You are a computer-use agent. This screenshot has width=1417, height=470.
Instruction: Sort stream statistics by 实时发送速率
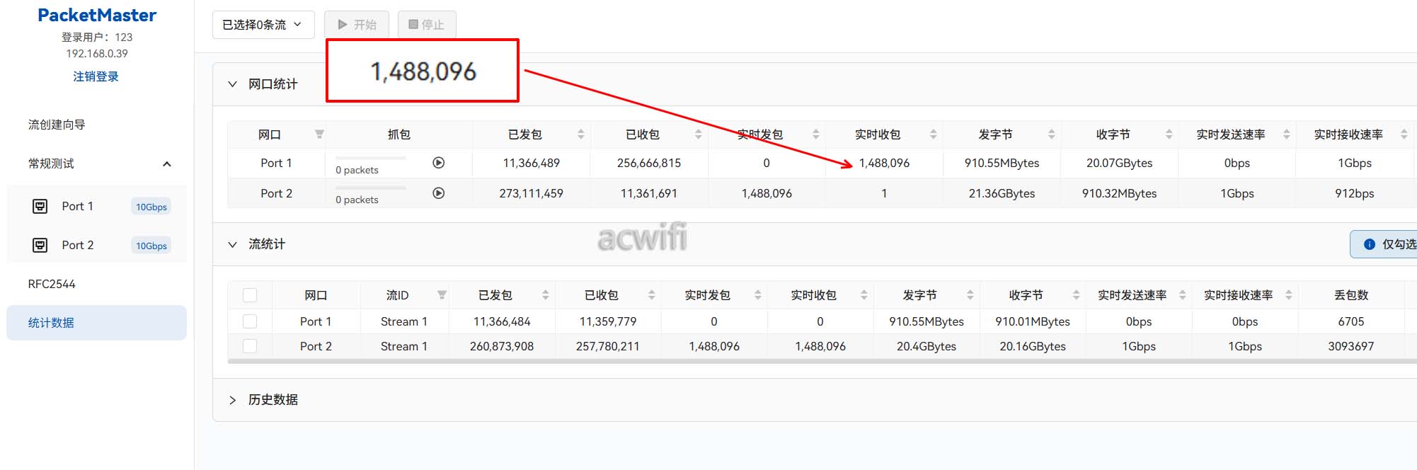click(1182, 295)
